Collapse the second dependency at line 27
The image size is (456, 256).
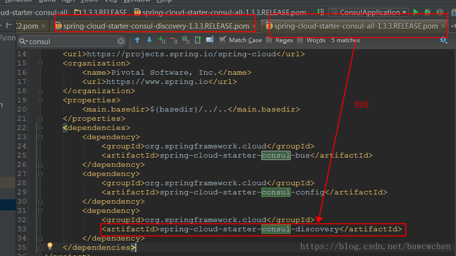(x=40, y=175)
